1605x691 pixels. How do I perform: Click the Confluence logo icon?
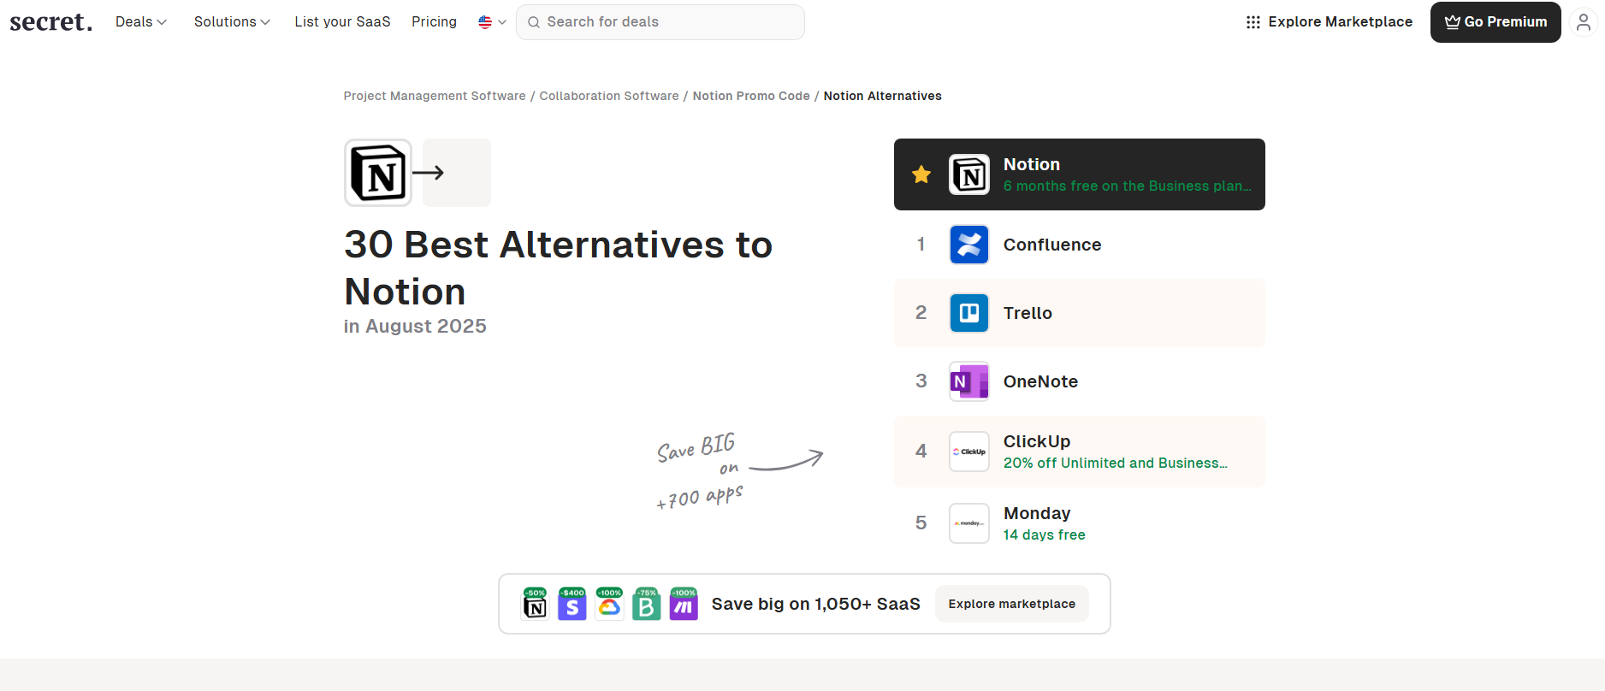969,245
